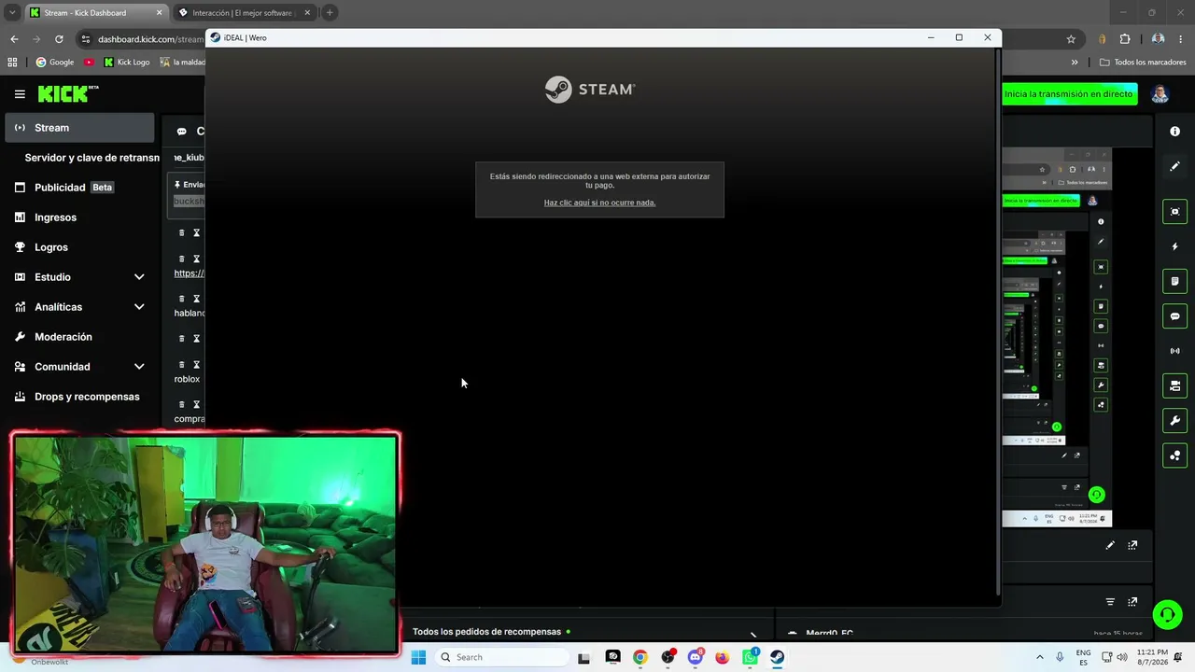Click the three-dots cluster icon on right rail
1195x672 pixels.
(1174, 455)
